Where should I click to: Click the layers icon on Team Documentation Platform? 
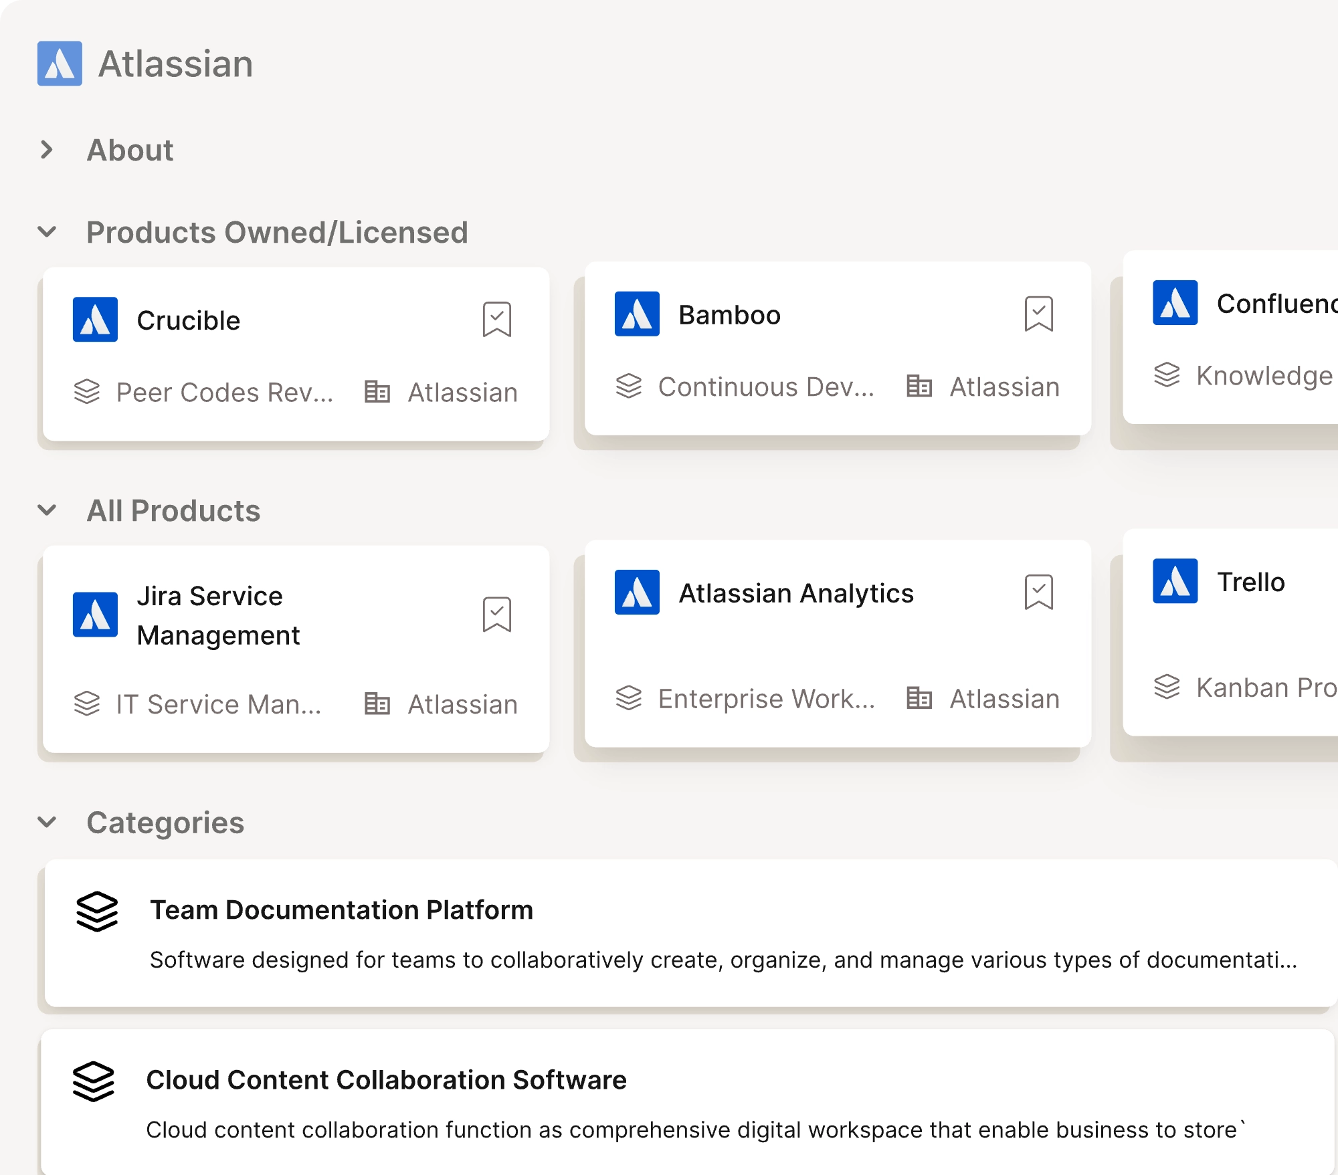pos(96,910)
